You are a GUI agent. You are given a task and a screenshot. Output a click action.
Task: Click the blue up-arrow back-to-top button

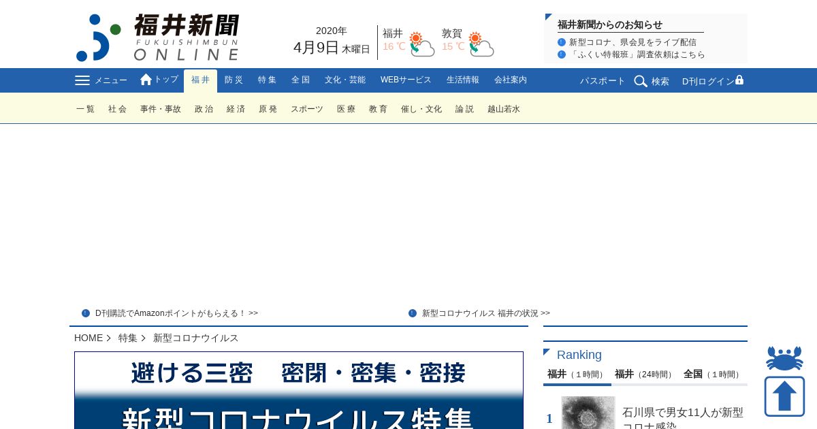tap(784, 396)
